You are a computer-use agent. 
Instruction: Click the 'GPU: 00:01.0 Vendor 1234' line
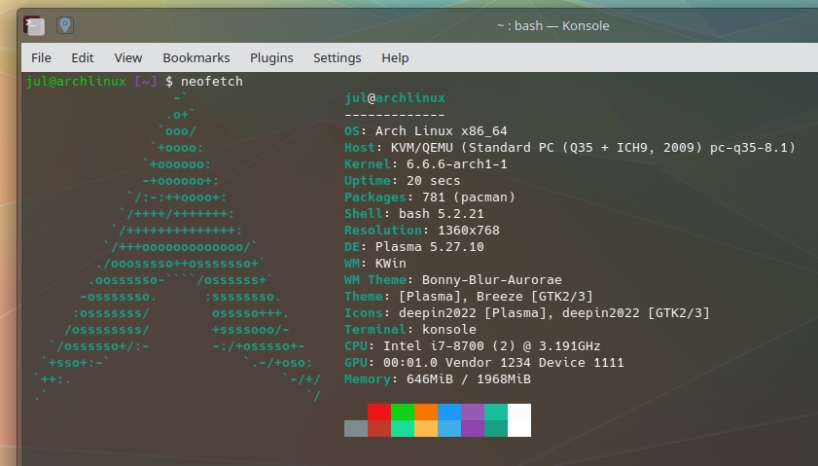click(x=484, y=363)
